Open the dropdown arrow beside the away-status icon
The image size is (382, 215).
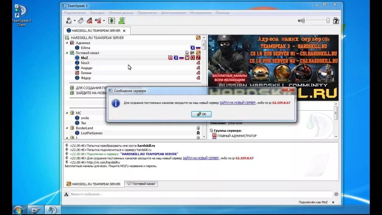(75, 21)
